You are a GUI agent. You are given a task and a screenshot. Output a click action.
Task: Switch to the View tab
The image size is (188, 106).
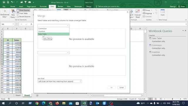tap(69, 6)
